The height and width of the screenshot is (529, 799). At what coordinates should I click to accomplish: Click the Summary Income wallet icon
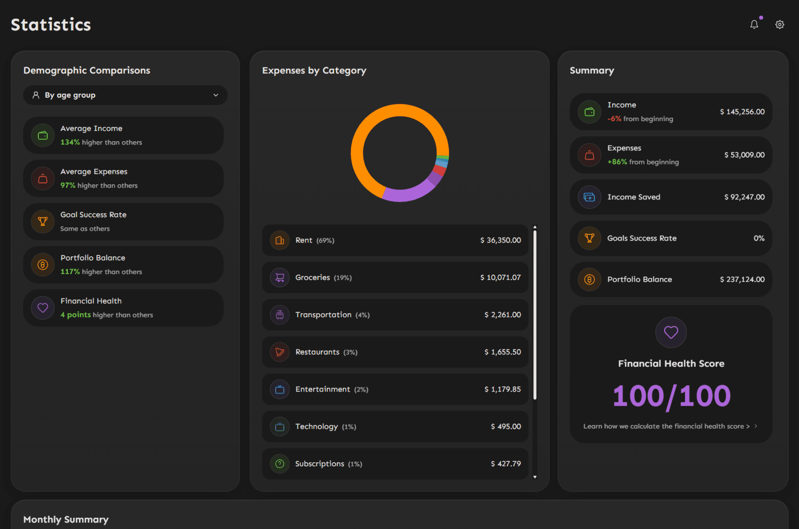pos(590,112)
